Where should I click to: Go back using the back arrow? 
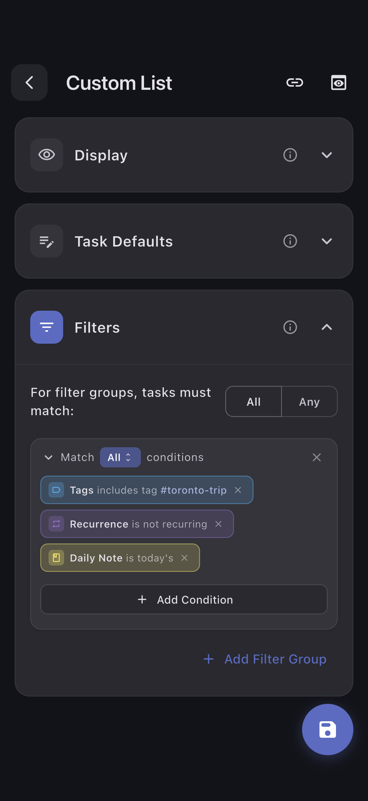point(29,83)
